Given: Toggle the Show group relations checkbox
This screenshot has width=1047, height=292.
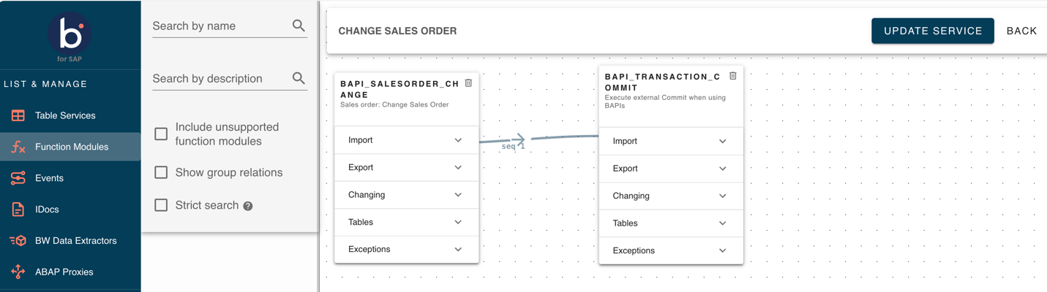Looking at the screenshot, I should click(161, 172).
